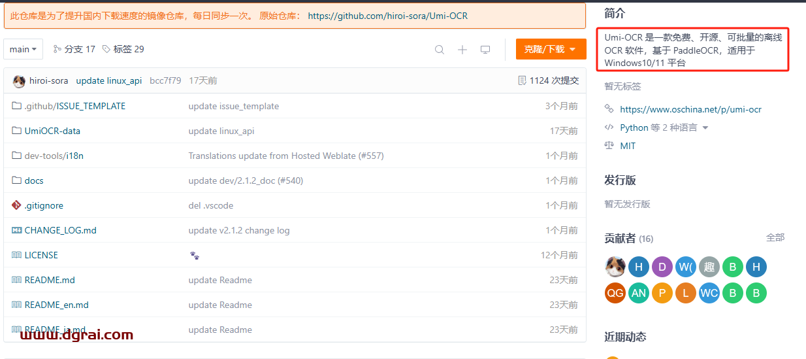The width and height of the screenshot is (806, 359).
Task: Open the README_en.md file
Action: point(56,305)
